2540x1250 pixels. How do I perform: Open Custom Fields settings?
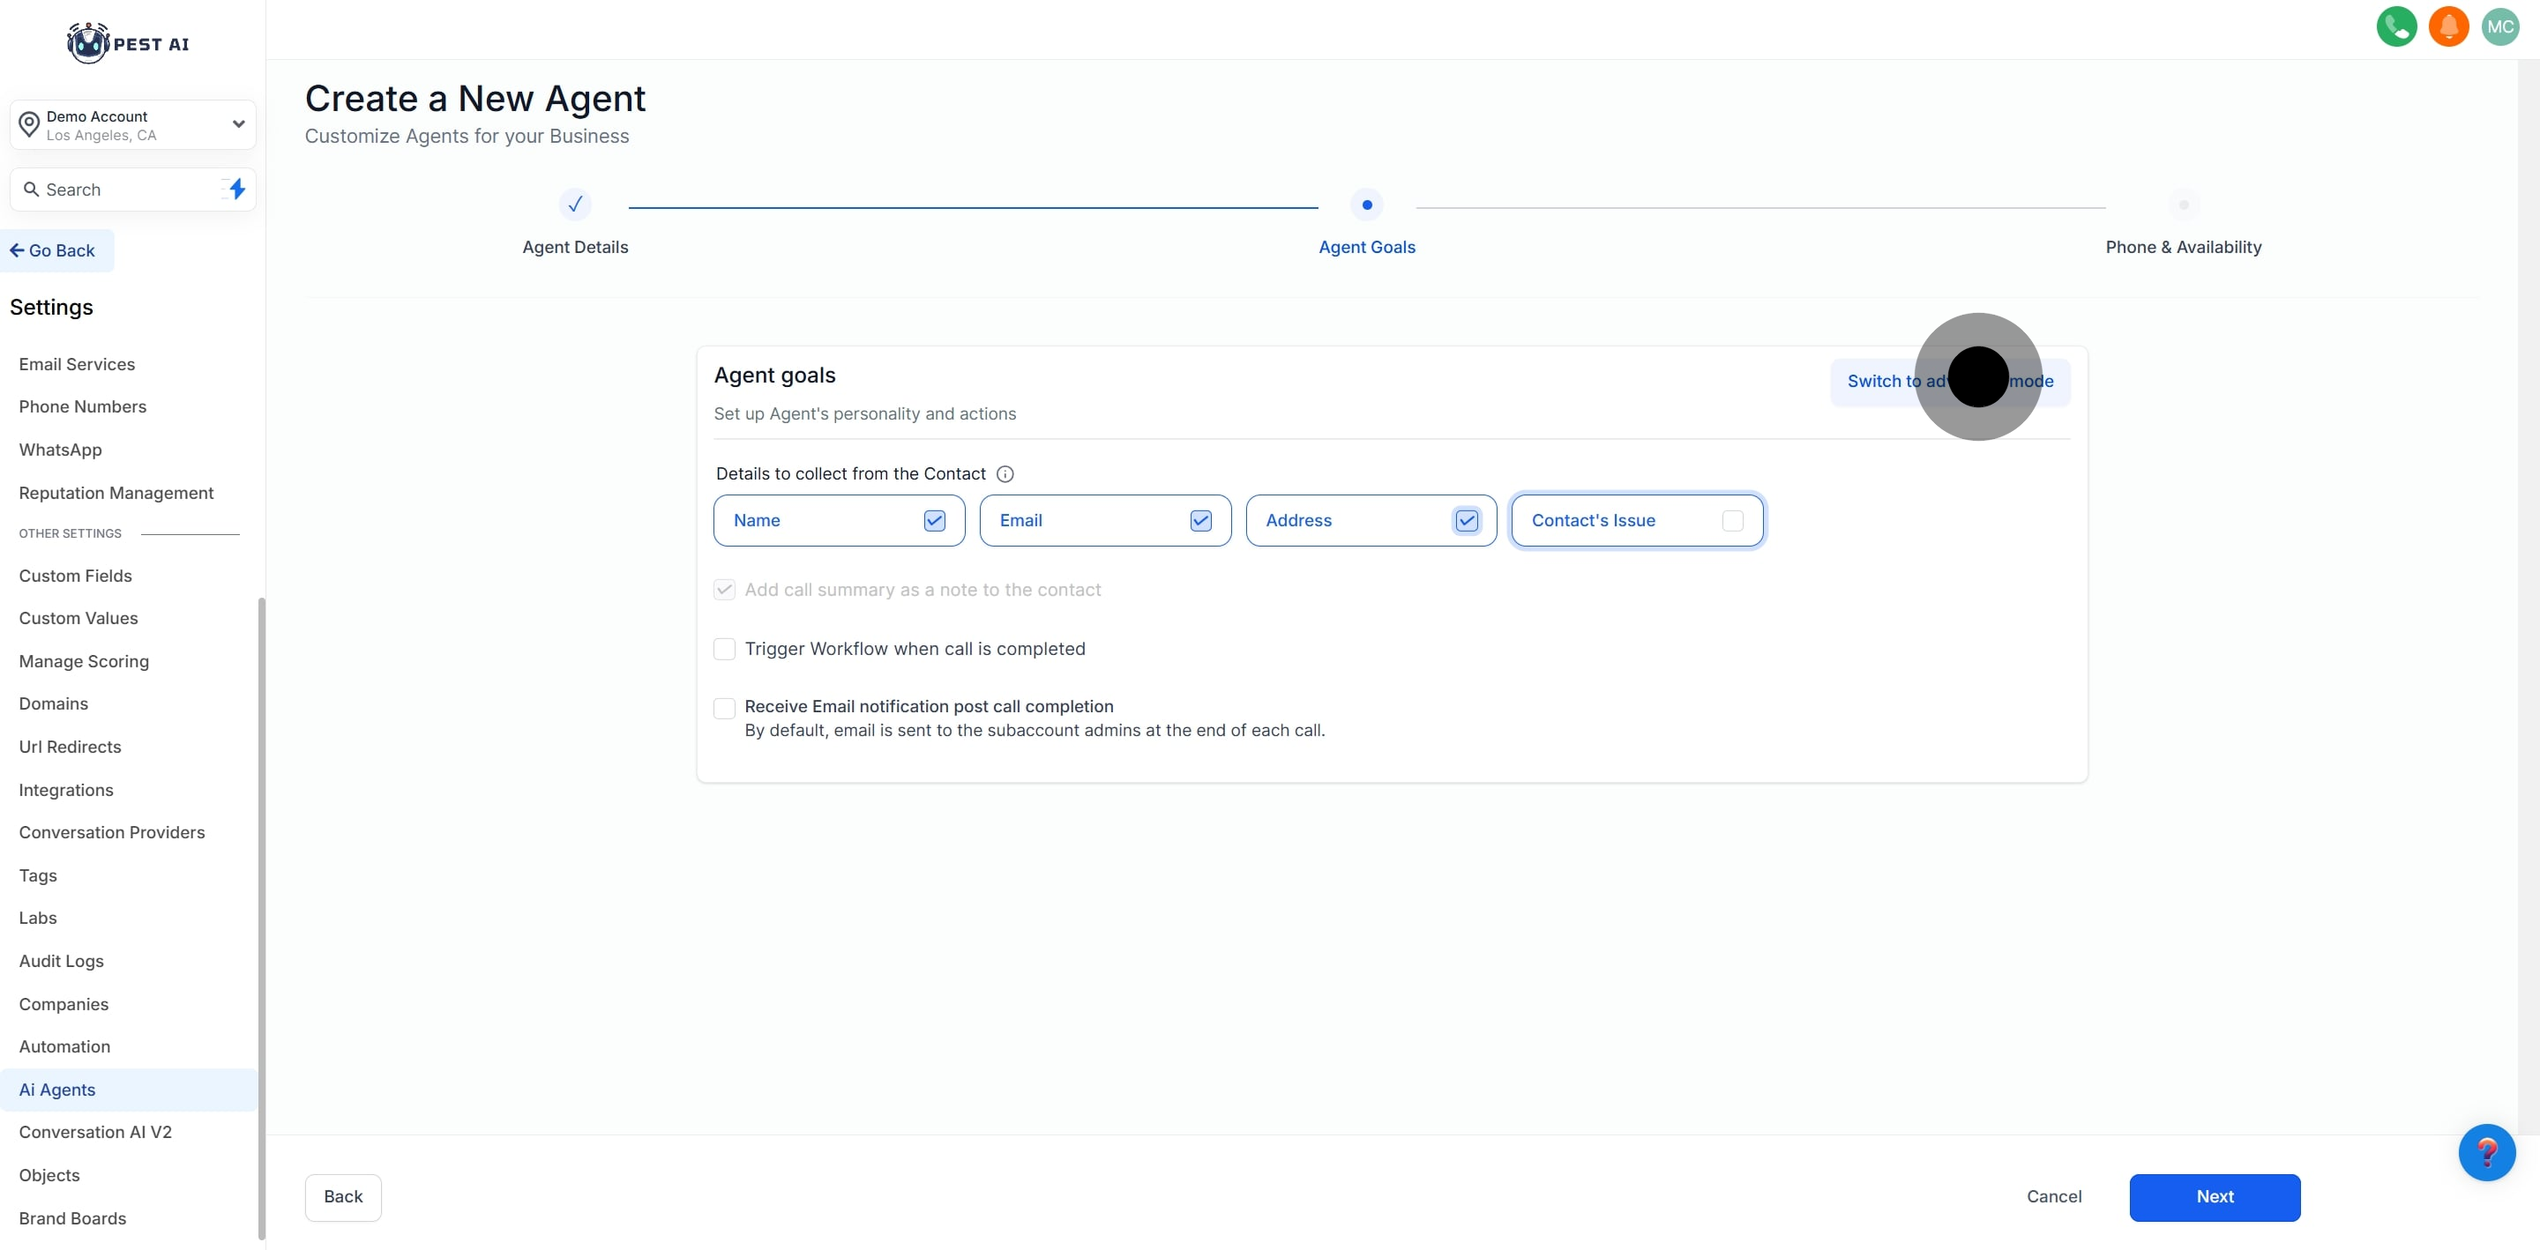(75, 576)
